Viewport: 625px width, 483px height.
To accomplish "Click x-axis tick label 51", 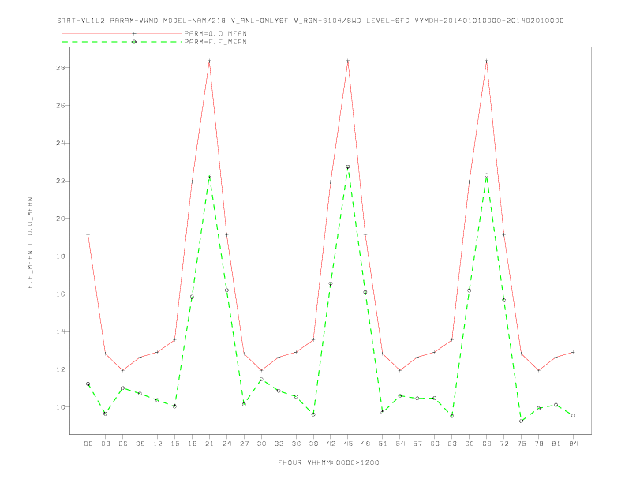I will coord(383,444).
